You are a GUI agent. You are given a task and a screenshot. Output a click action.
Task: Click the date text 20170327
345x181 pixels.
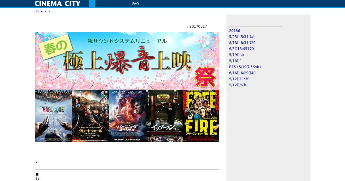click(x=198, y=26)
